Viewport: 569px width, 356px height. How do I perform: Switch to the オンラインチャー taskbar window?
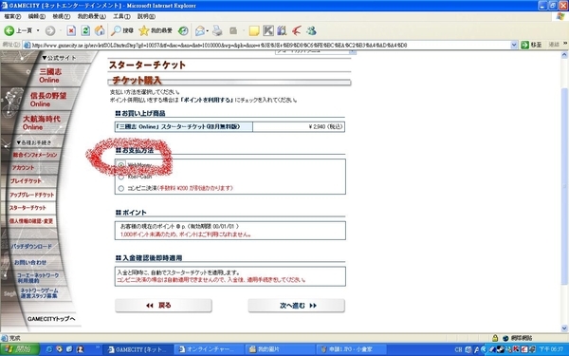[x=208, y=349]
